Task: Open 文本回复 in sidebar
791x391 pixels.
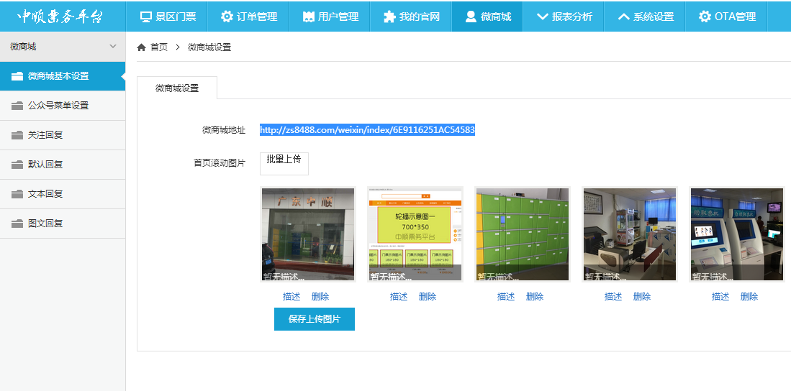Action: [x=63, y=194]
